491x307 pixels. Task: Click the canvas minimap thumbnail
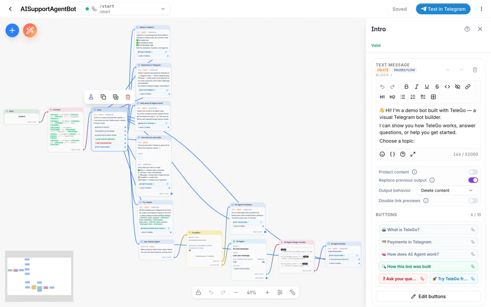point(39,276)
